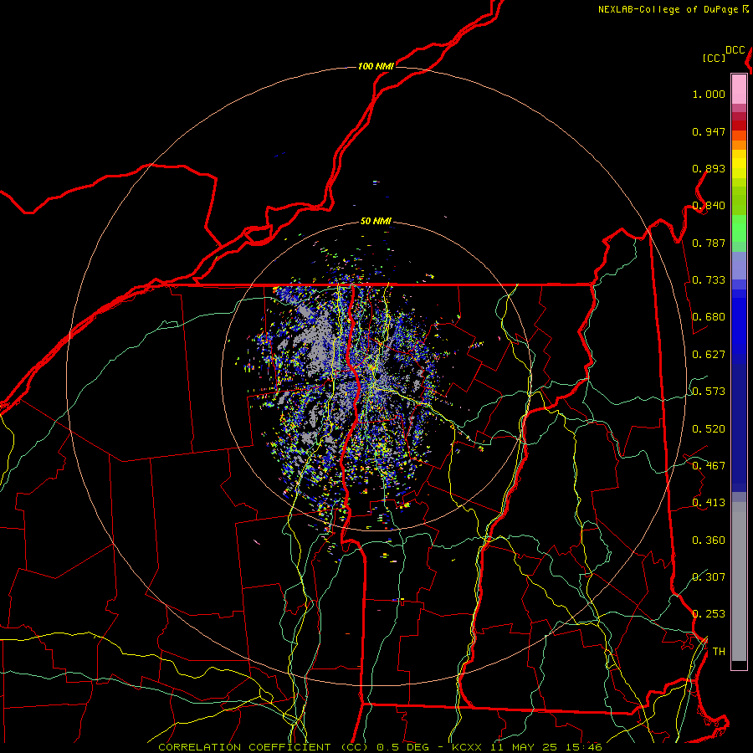Screen dimensions: 753x753
Task: Click the 0.787 legend value
Action: (709, 243)
